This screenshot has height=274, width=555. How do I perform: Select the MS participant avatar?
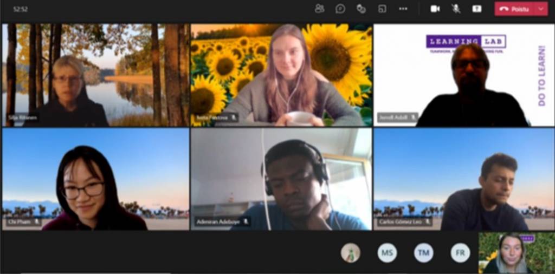(387, 253)
